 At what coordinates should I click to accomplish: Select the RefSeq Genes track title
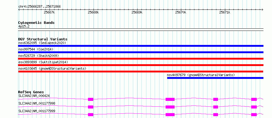click(31, 92)
